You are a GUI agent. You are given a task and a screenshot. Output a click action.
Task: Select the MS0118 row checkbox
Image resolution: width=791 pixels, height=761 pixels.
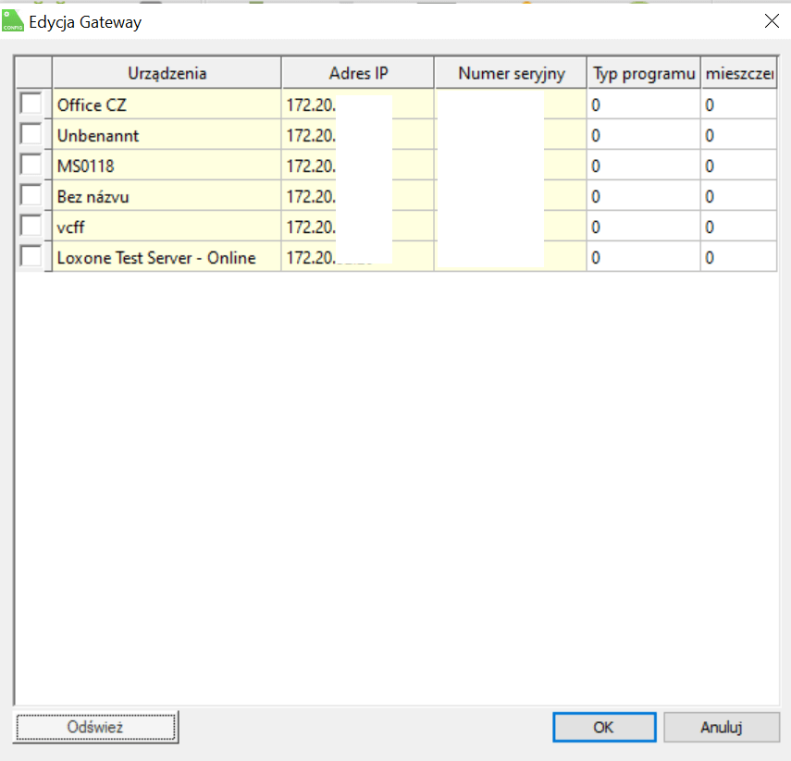[31, 166]
